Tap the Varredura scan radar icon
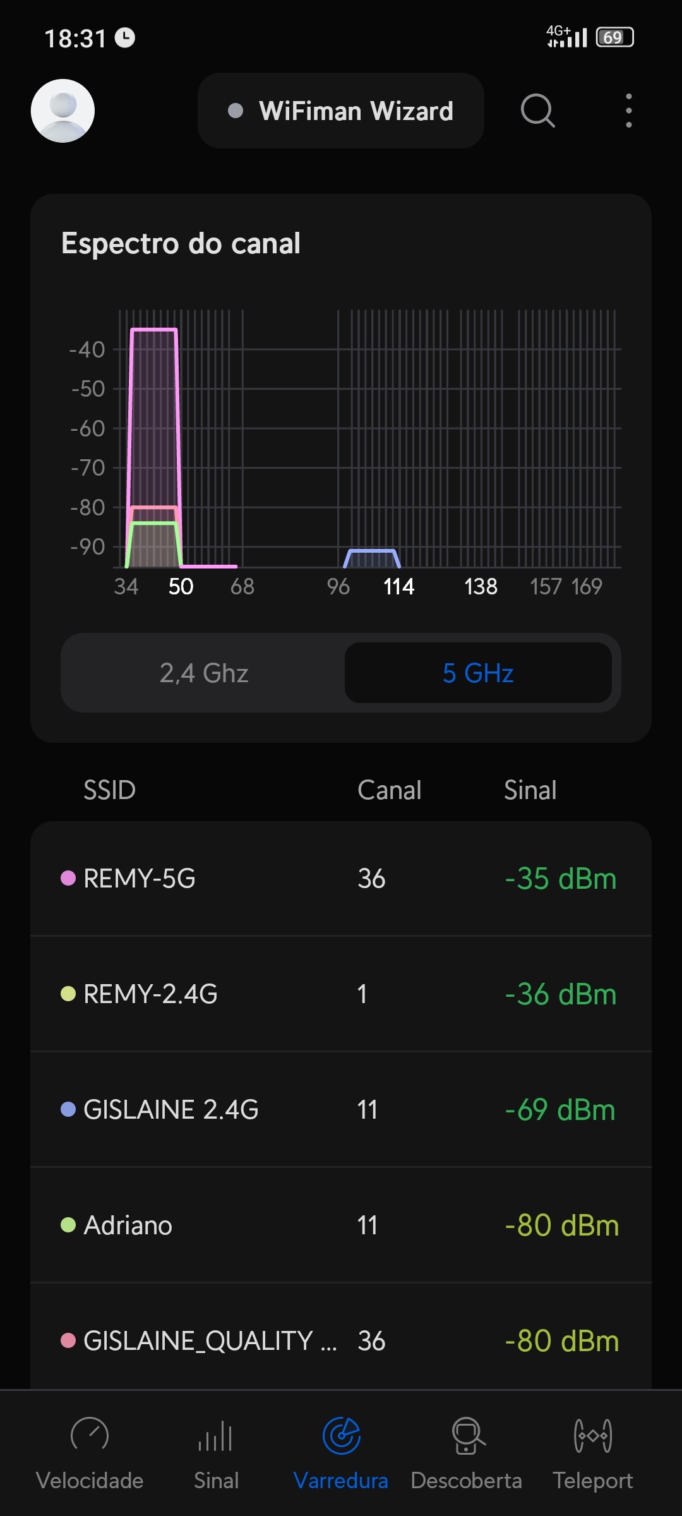This screenshot has width=682, height=1516. 341,1435
